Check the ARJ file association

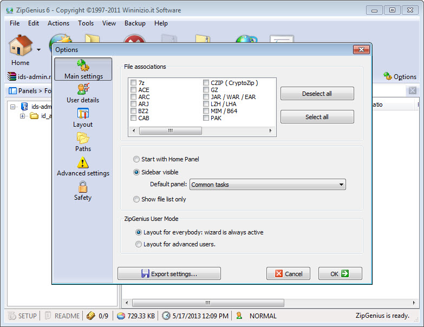click(133, 103)
